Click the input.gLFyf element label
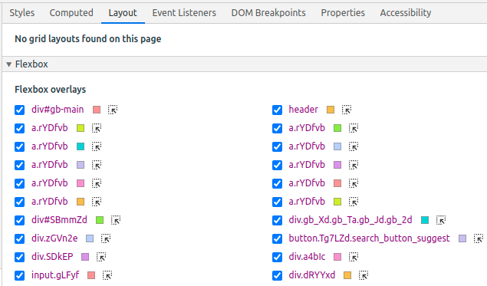Image resolution: width=487 pixels, height=286 pixels. click(55, 275)
